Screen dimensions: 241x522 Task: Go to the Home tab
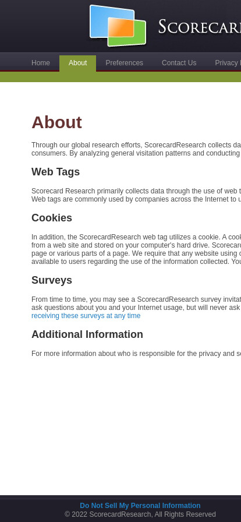41,63
